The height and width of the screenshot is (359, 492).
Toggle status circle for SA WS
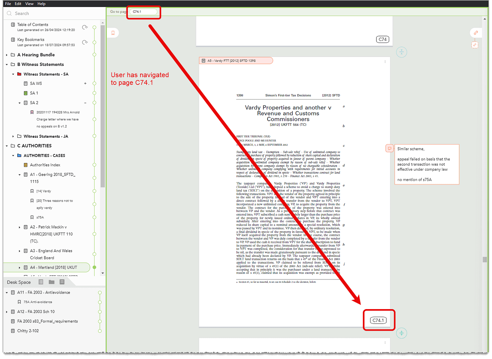[x=95, y=84]
